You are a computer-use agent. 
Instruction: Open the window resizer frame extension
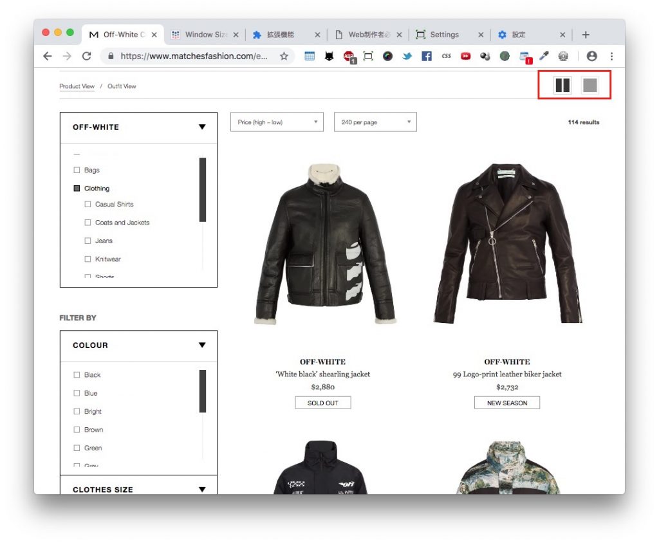click(x=368, y=56)
